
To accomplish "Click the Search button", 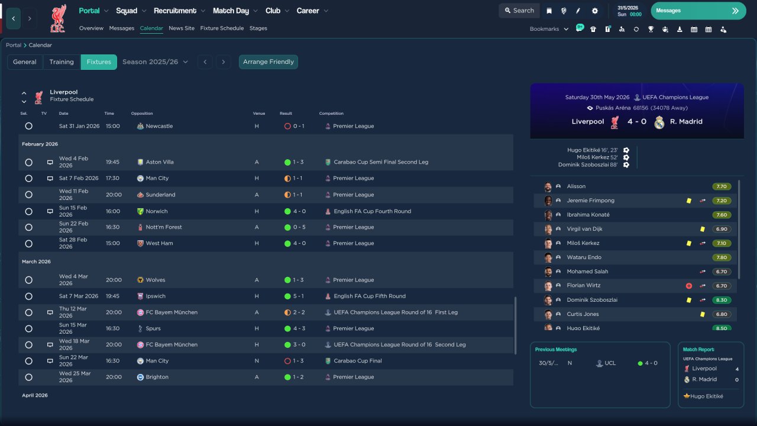I will tap(519, 11).
